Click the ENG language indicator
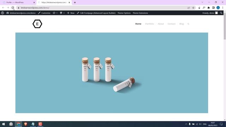Viewport: 226px width, 127px height. tap(205, 124)
